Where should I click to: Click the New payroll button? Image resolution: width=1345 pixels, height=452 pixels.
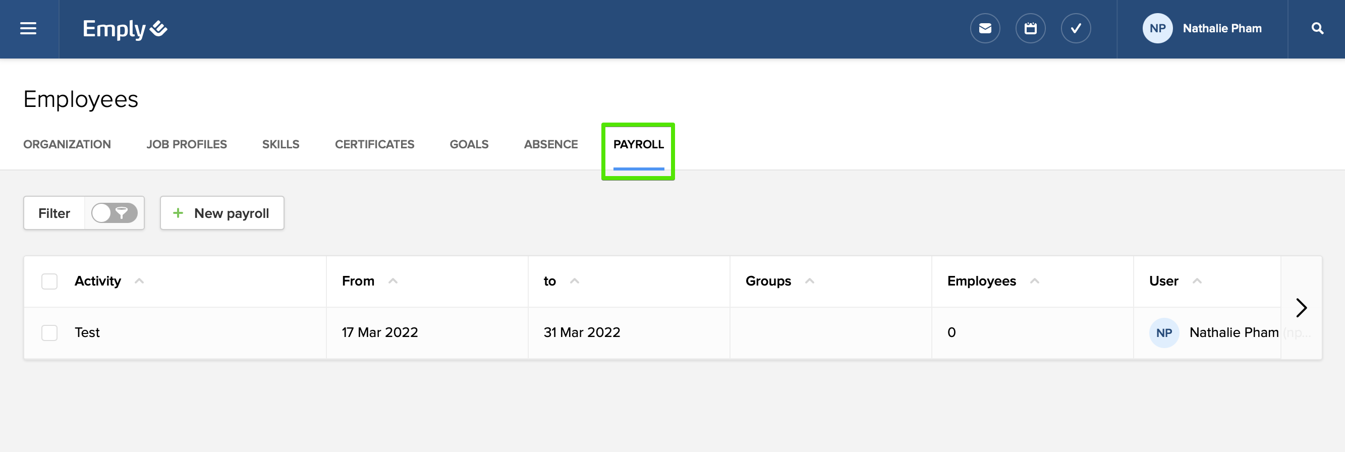coord(222,213)
